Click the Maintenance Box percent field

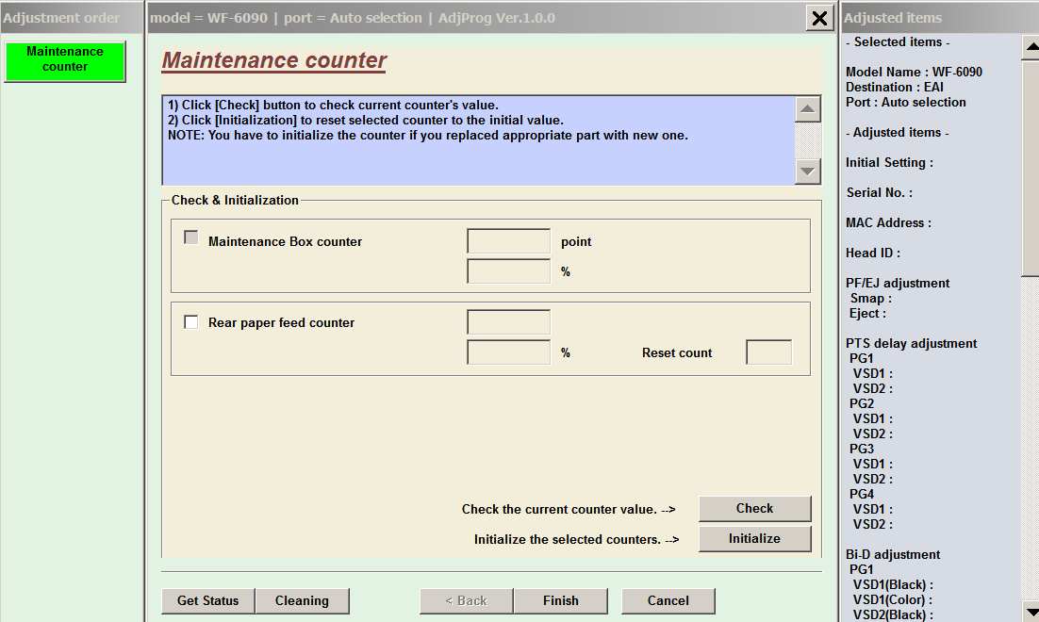pyautogui.click(x=508, y=270)
